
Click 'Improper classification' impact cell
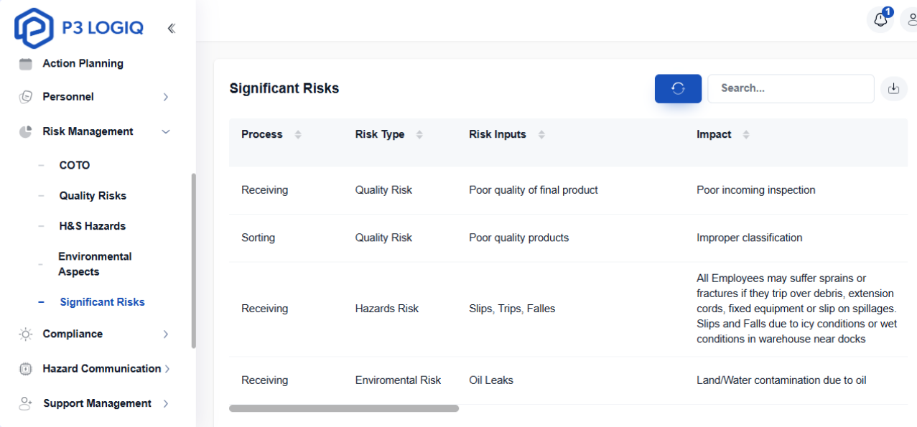click(x=750, y=238)
